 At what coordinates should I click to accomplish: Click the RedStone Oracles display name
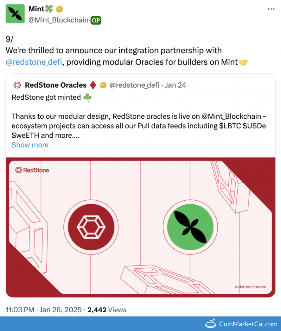[x=55, y=85]
